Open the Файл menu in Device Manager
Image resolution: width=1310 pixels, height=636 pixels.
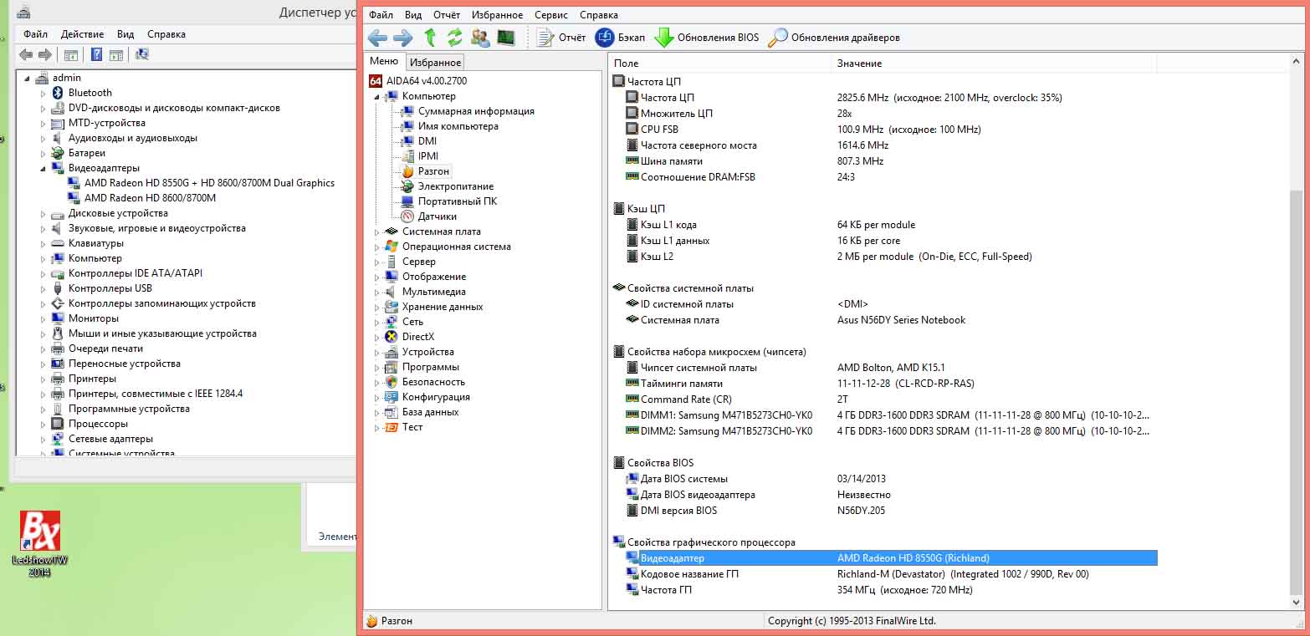click(35, 34)
